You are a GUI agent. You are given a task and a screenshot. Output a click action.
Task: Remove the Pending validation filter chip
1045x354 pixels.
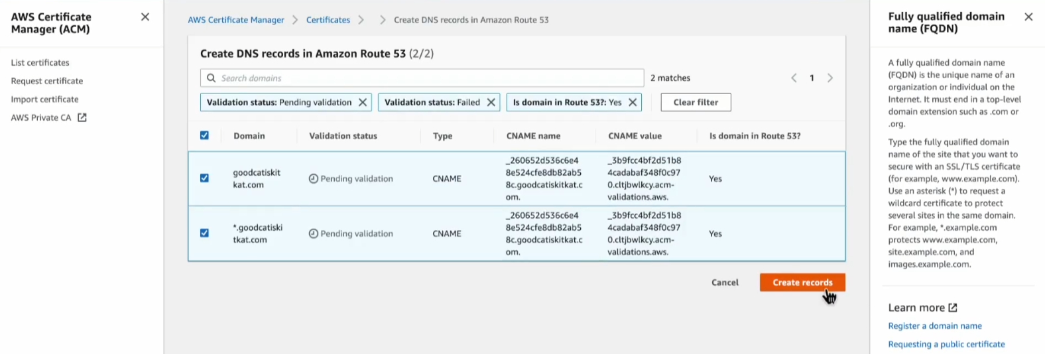(x=363, y=102)
